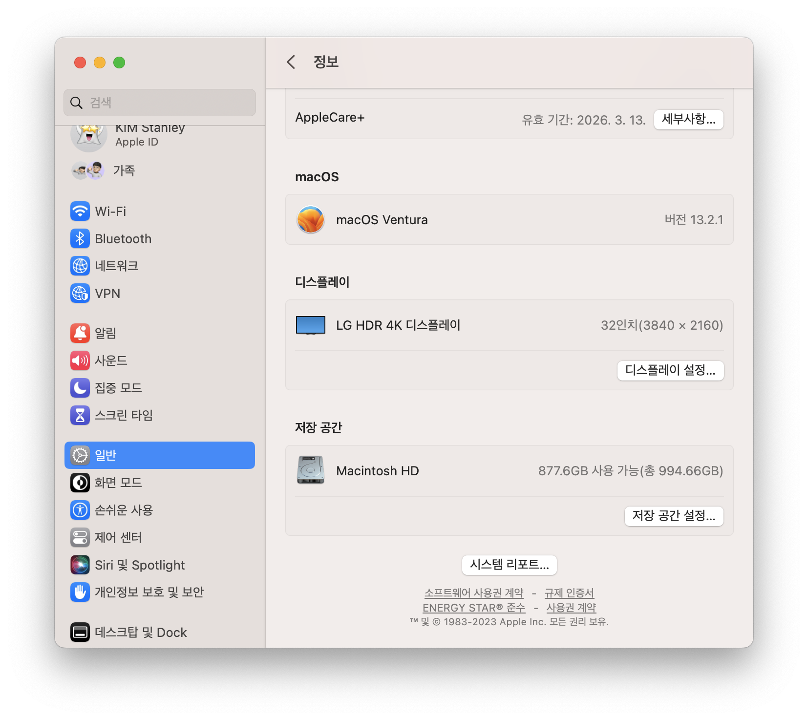Click the macOS Ventura logo icon
Image resolution: width=808 pixels, height=720 pixels.
click(x=311, y=220)
